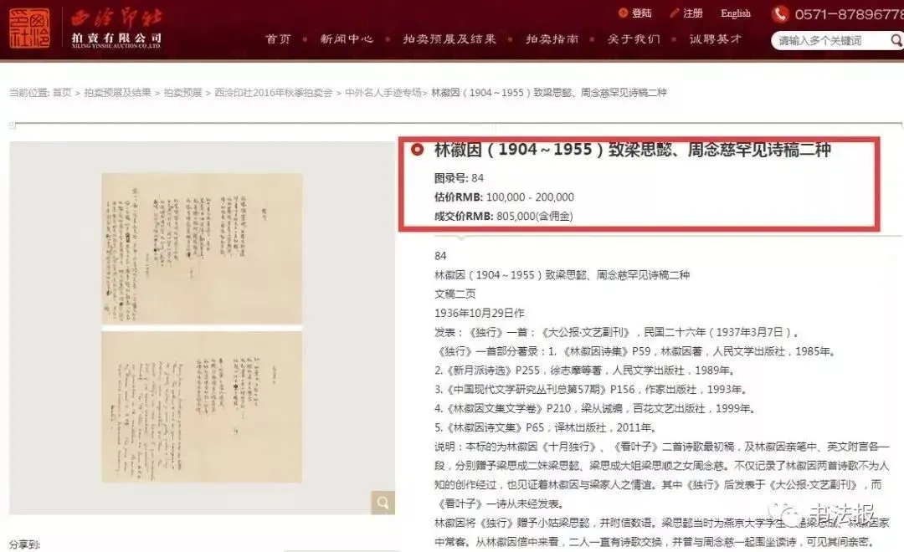904x552 pixels.
Task: Click the 分享到 share label
Action: coord(24,544)
